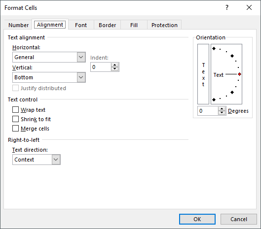Click the Degrees value field
261x229 pixels.
tap(208, 111)
